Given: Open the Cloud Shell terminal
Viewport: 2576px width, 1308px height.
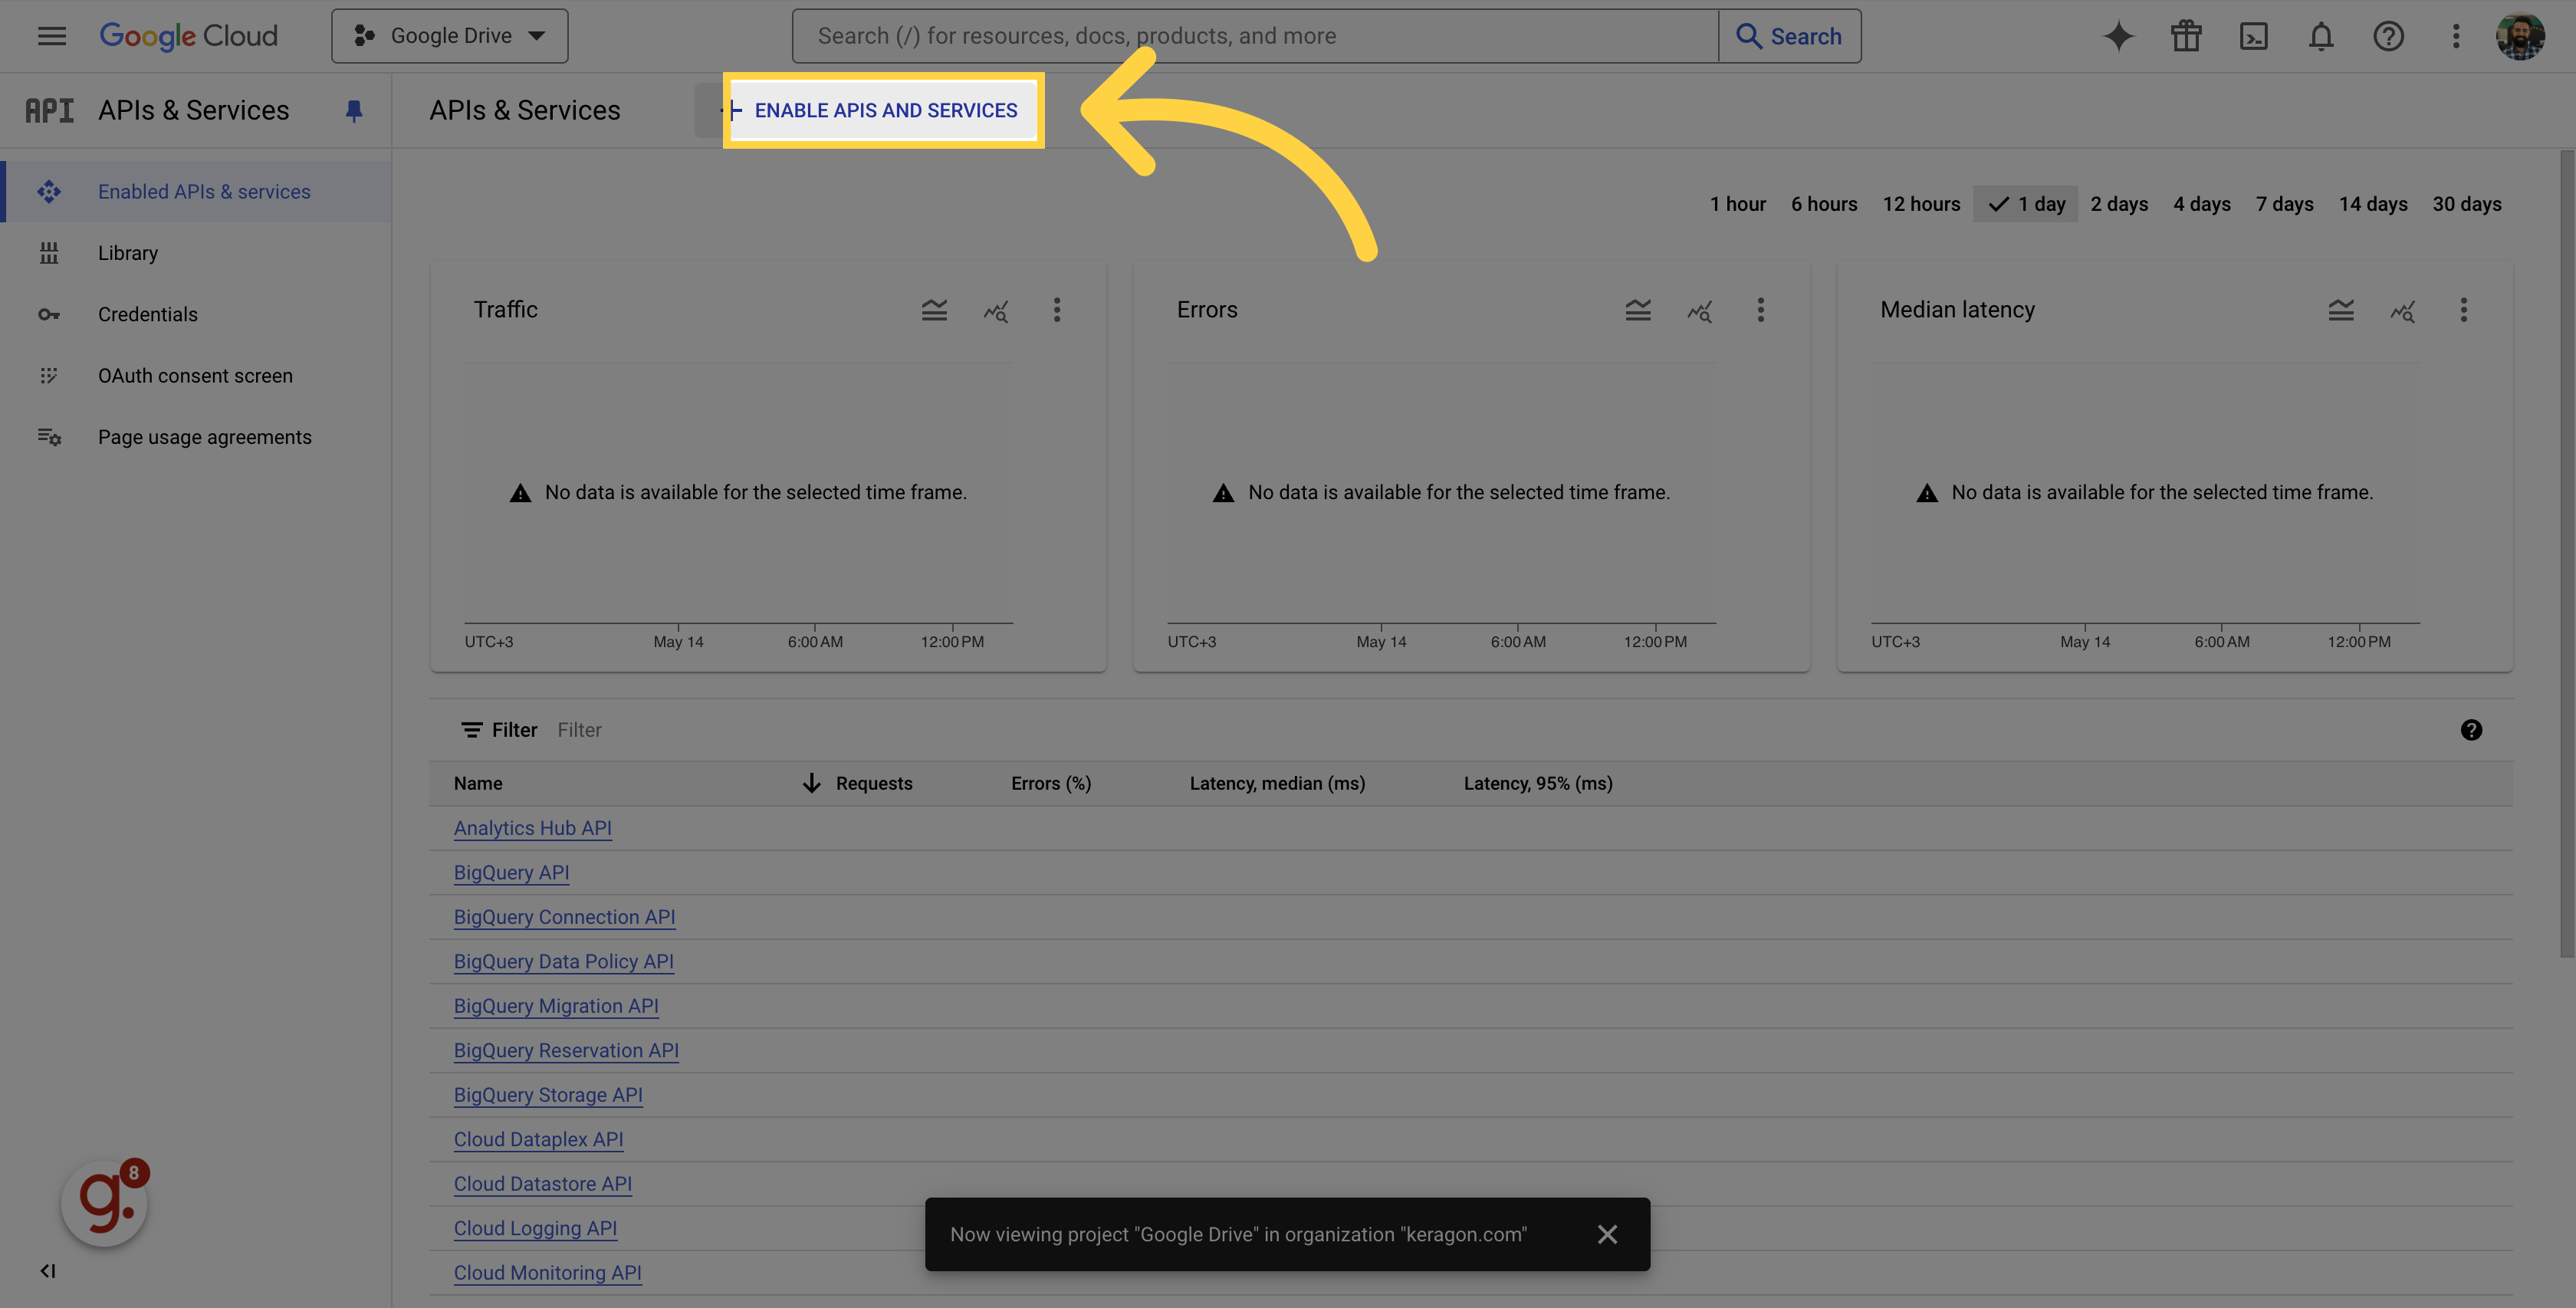Looking at the screenshot, I should pyautogui.click(x=2254, y=36).
